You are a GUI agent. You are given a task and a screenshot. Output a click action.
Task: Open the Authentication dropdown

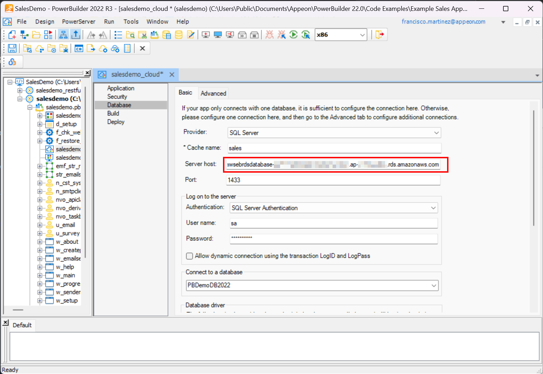pyautogui.click(x=334, y=208)
